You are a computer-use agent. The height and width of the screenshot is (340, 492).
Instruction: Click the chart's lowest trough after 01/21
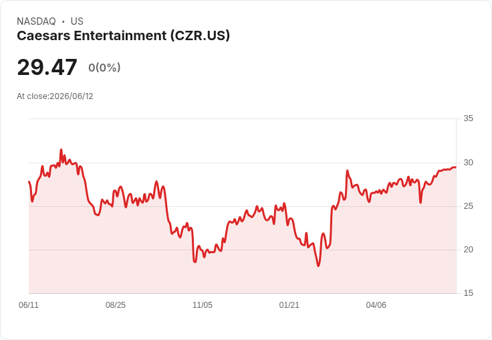pos(318,266)
